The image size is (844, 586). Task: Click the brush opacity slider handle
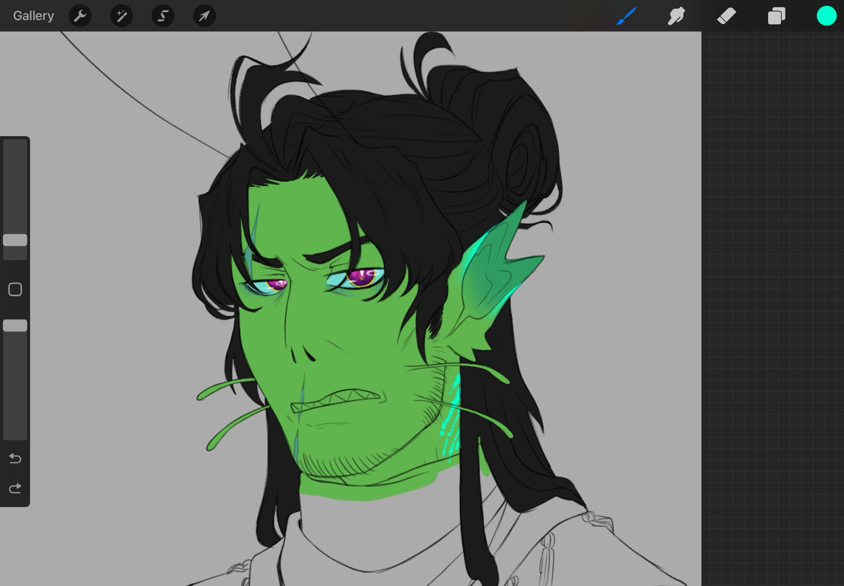pos(15,325)
